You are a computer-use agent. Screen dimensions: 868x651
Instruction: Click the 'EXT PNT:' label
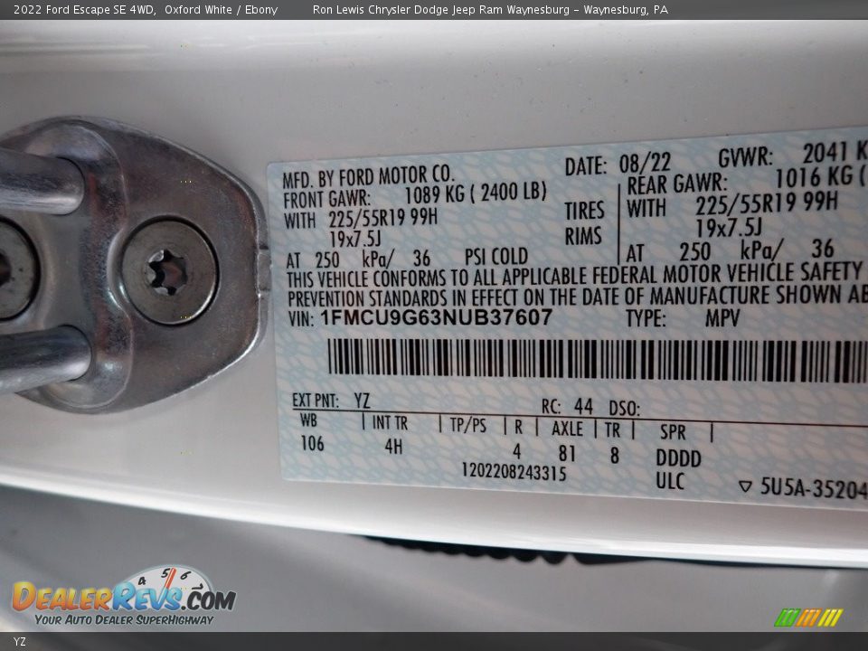315,401
